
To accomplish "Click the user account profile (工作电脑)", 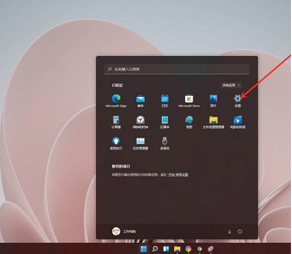I will (124, 231).
